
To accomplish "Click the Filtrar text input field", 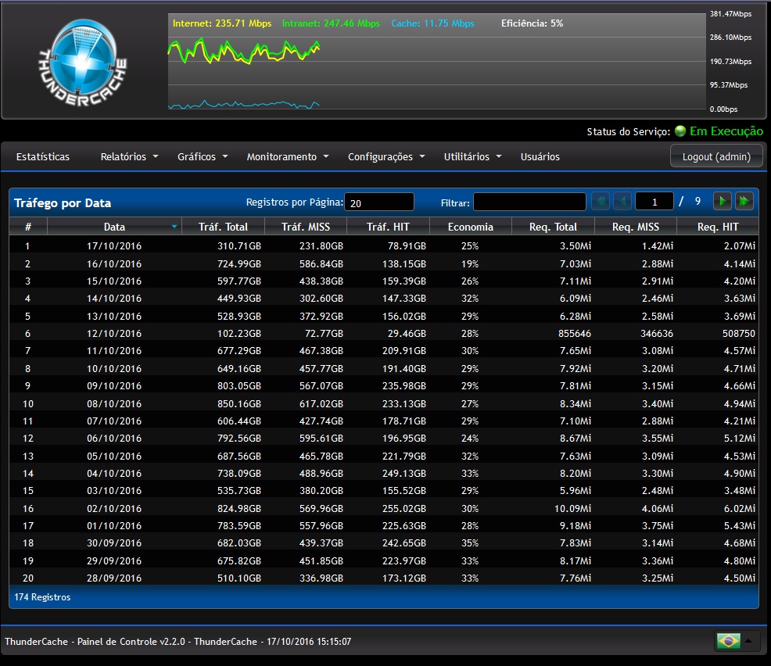I will click(x=529, y=202).
